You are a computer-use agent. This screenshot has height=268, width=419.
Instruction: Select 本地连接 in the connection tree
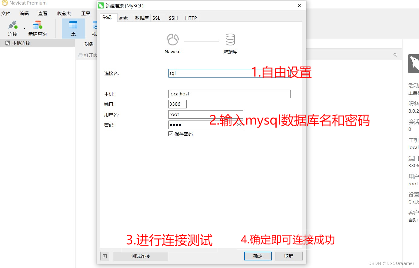(x=37, y=43)
